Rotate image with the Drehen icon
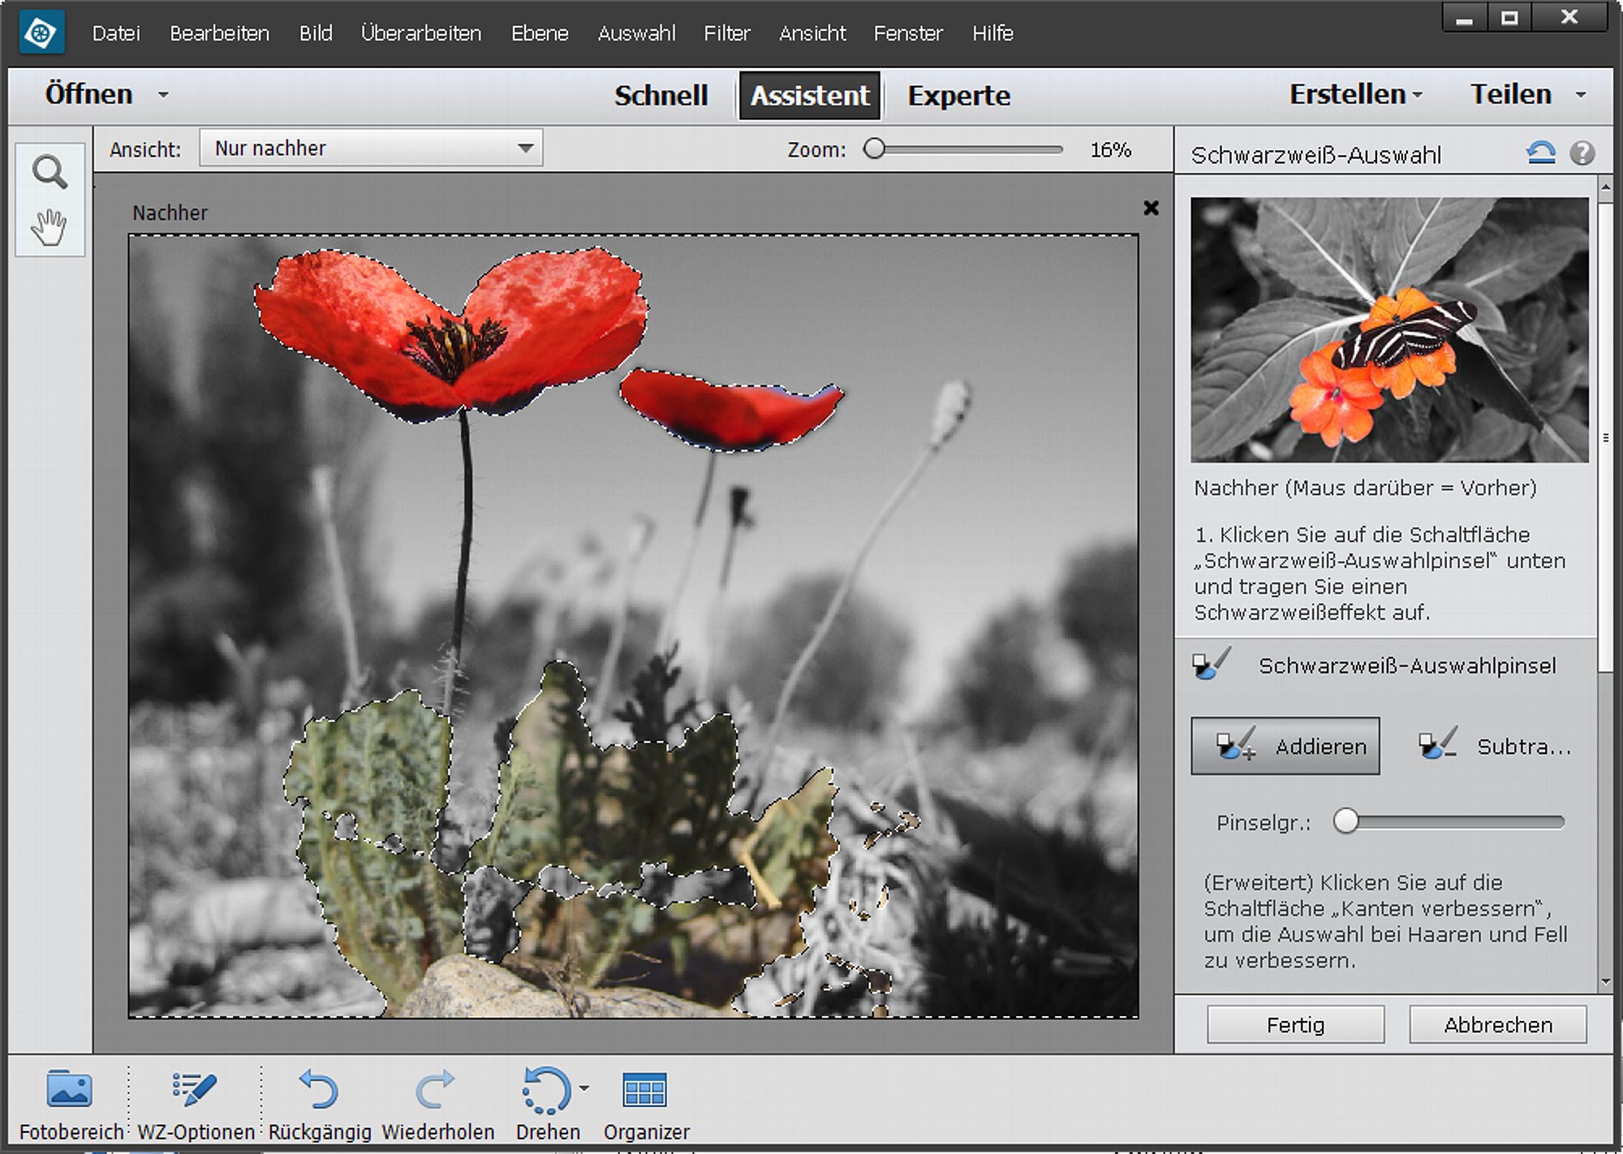 tap(546, 1090)
